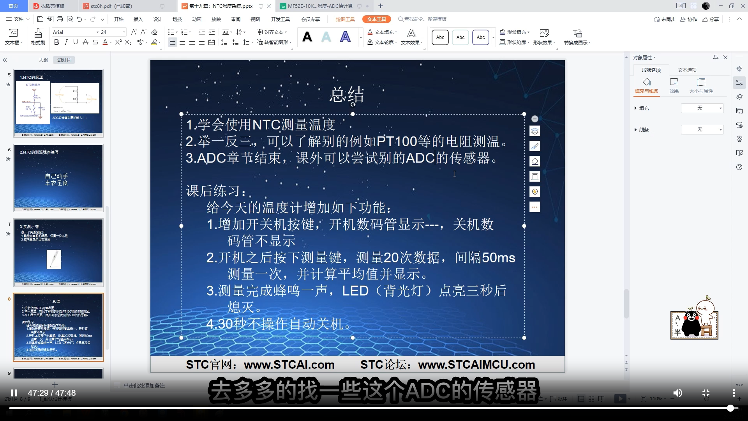Align text right

(x=192, y=42)
